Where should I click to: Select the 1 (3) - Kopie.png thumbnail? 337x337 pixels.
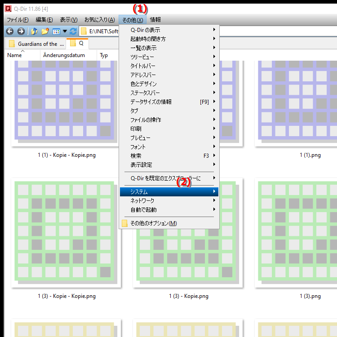(188, 258)
